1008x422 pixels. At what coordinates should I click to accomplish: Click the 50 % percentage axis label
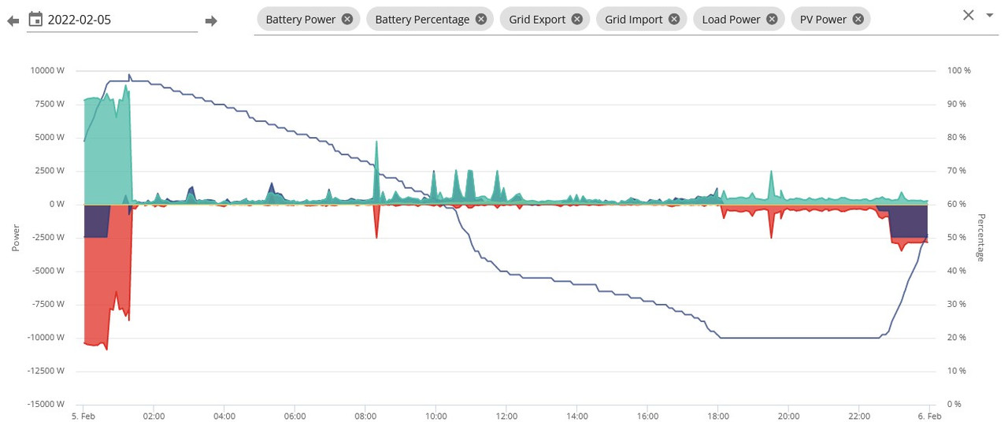[x=957, y=237]
